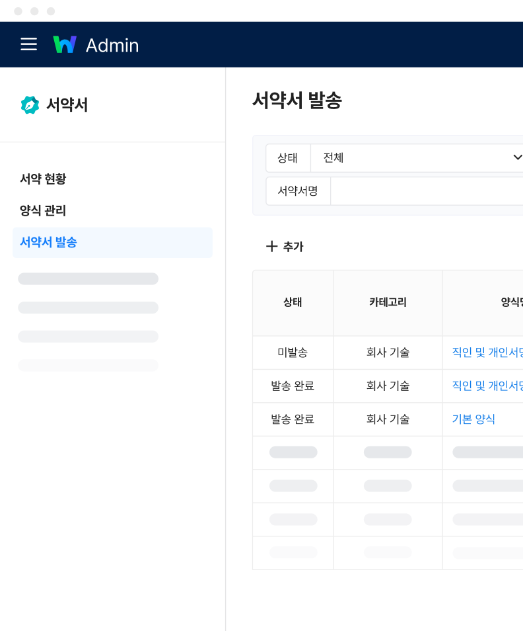
Task: Focus the 서약서명 search input field
Action: click(426, 191)
